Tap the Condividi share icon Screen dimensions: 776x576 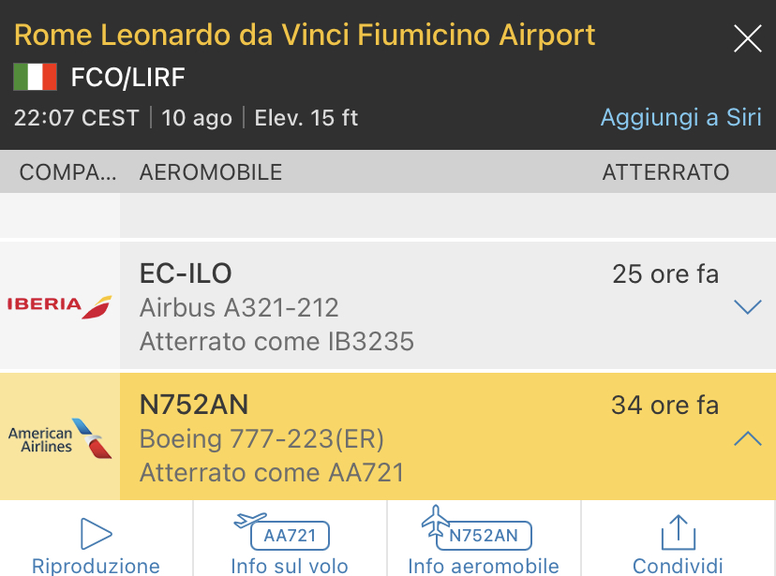tap(678, 534)
